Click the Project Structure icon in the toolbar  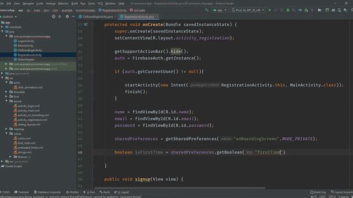[319, 10]
